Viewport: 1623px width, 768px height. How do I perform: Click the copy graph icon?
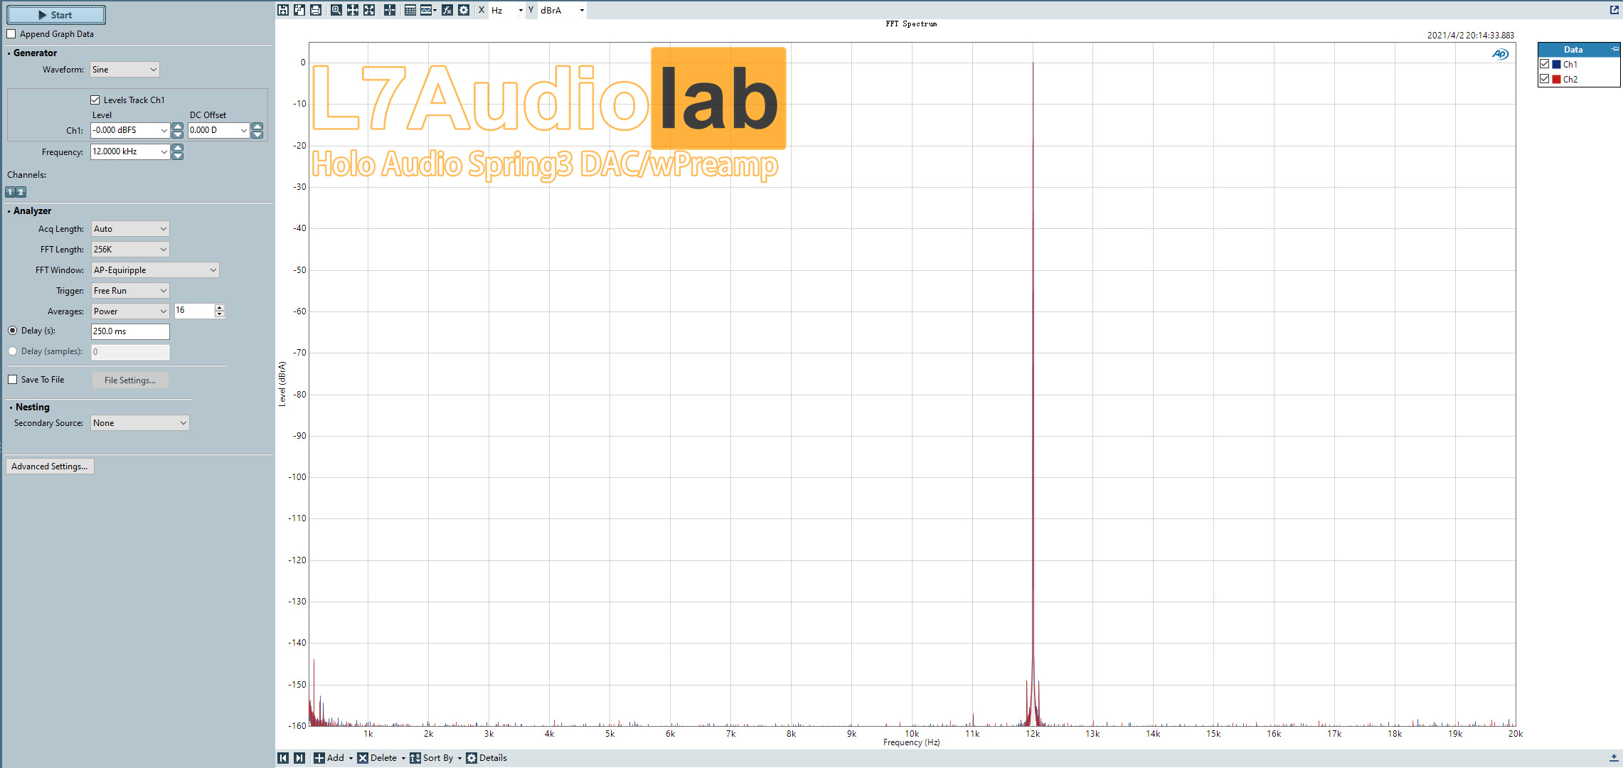pyautogui.click(x=299, y=10)
